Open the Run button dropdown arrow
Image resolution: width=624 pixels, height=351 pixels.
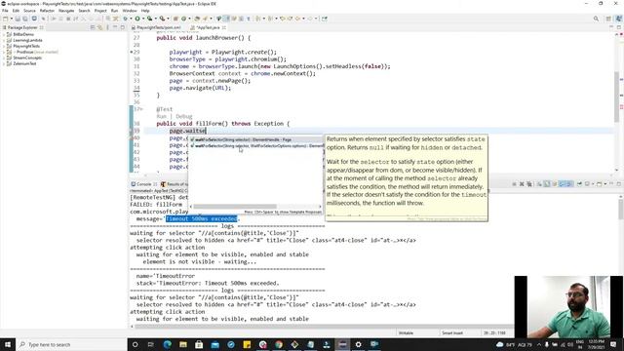click(143, 19)
